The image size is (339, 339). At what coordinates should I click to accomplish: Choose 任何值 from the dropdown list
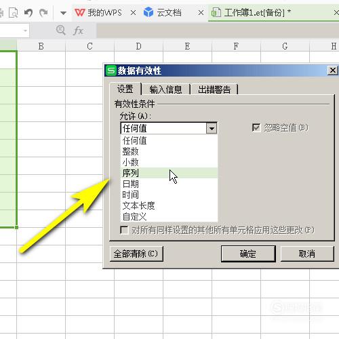click(x=169, y=140)
